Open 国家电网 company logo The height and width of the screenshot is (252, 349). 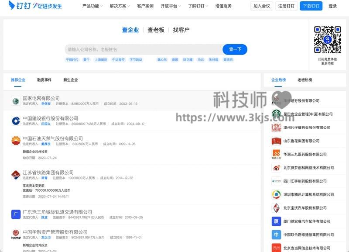[16, 101]
